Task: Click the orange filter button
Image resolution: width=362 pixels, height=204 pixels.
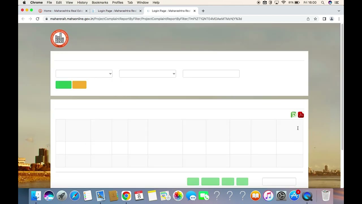Action: coord(79,85)
